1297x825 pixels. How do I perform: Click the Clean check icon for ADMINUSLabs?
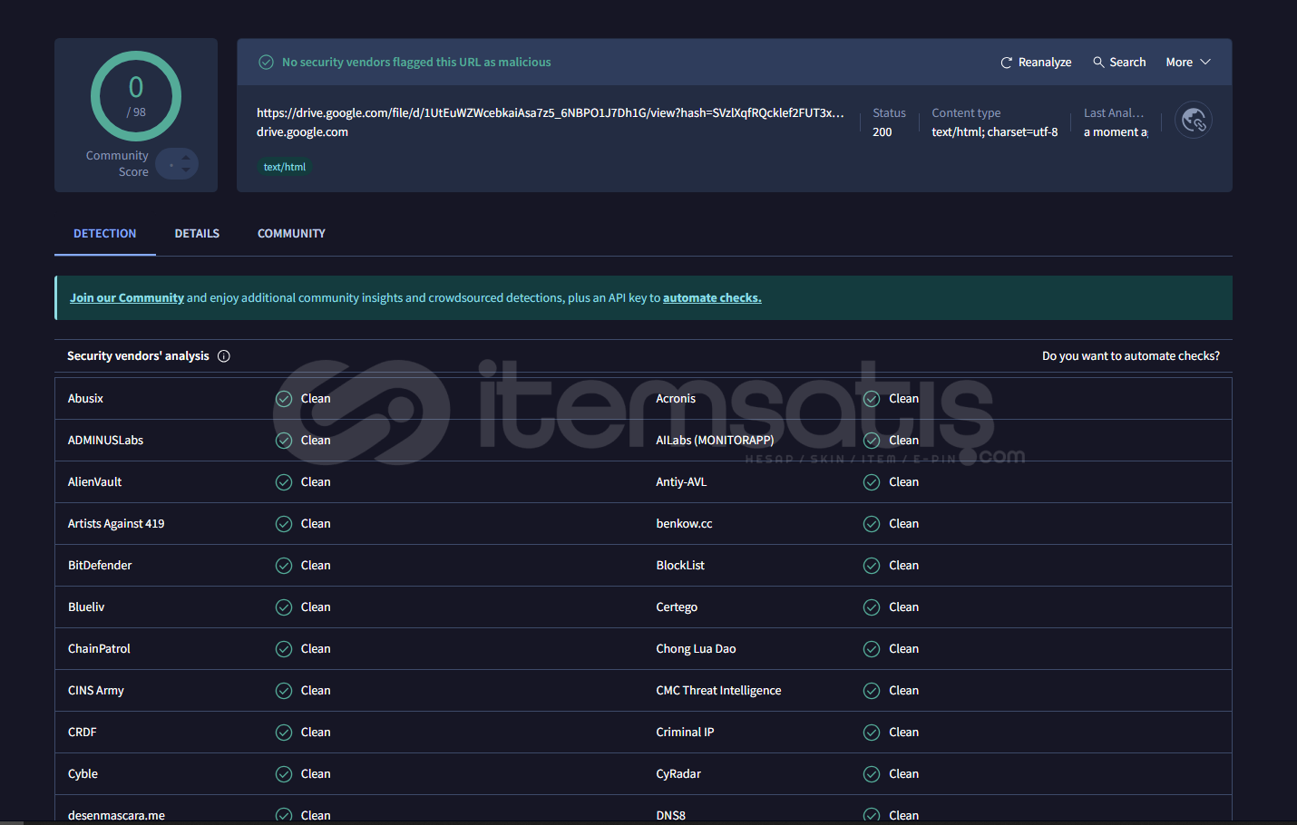[x=284, y=441]
